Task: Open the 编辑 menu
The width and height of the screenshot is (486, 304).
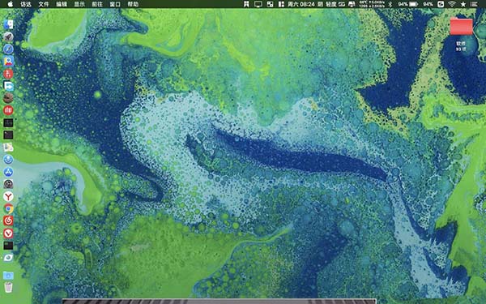Action: [62, 4]
